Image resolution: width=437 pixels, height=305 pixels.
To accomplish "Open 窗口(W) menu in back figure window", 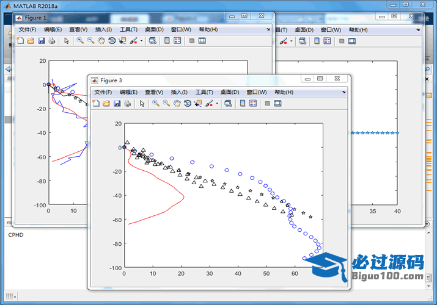I will click(x=331, y=30).
